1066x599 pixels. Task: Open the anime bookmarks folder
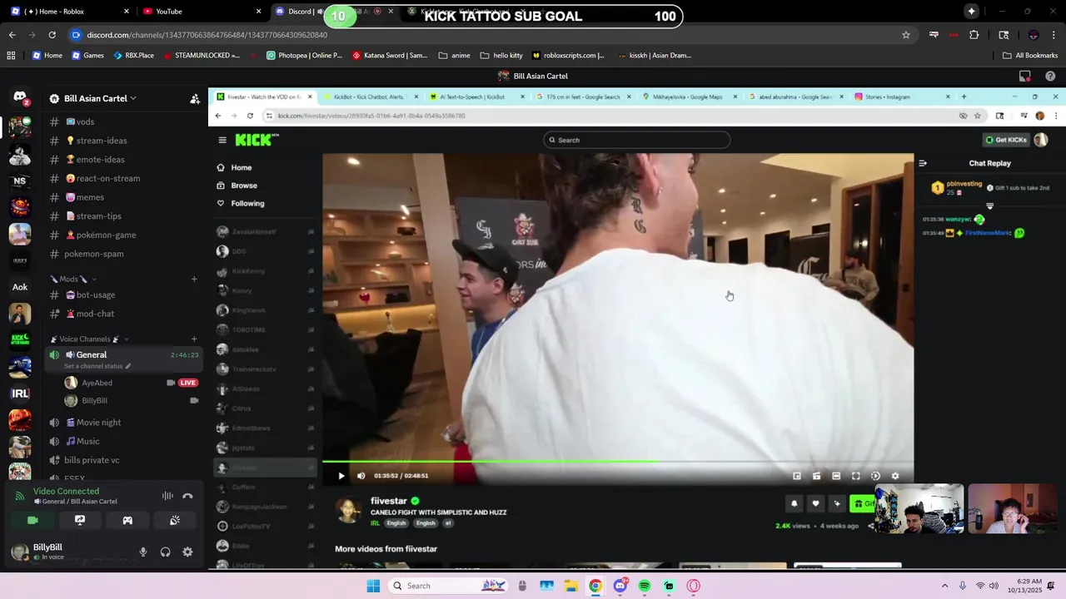click(x=455, y=56)
